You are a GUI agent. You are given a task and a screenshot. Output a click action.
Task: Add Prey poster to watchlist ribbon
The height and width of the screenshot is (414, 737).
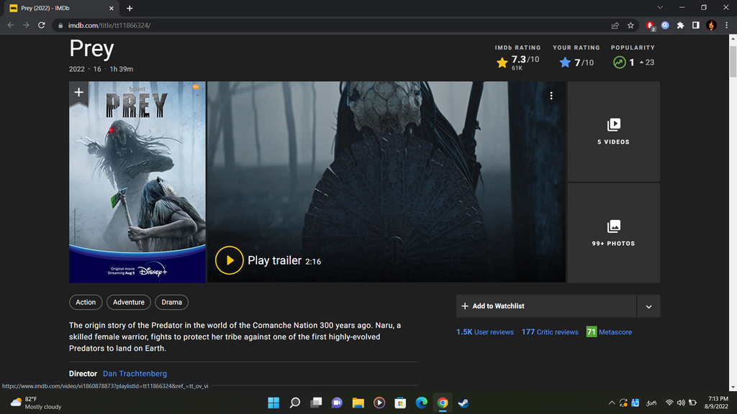79,93
